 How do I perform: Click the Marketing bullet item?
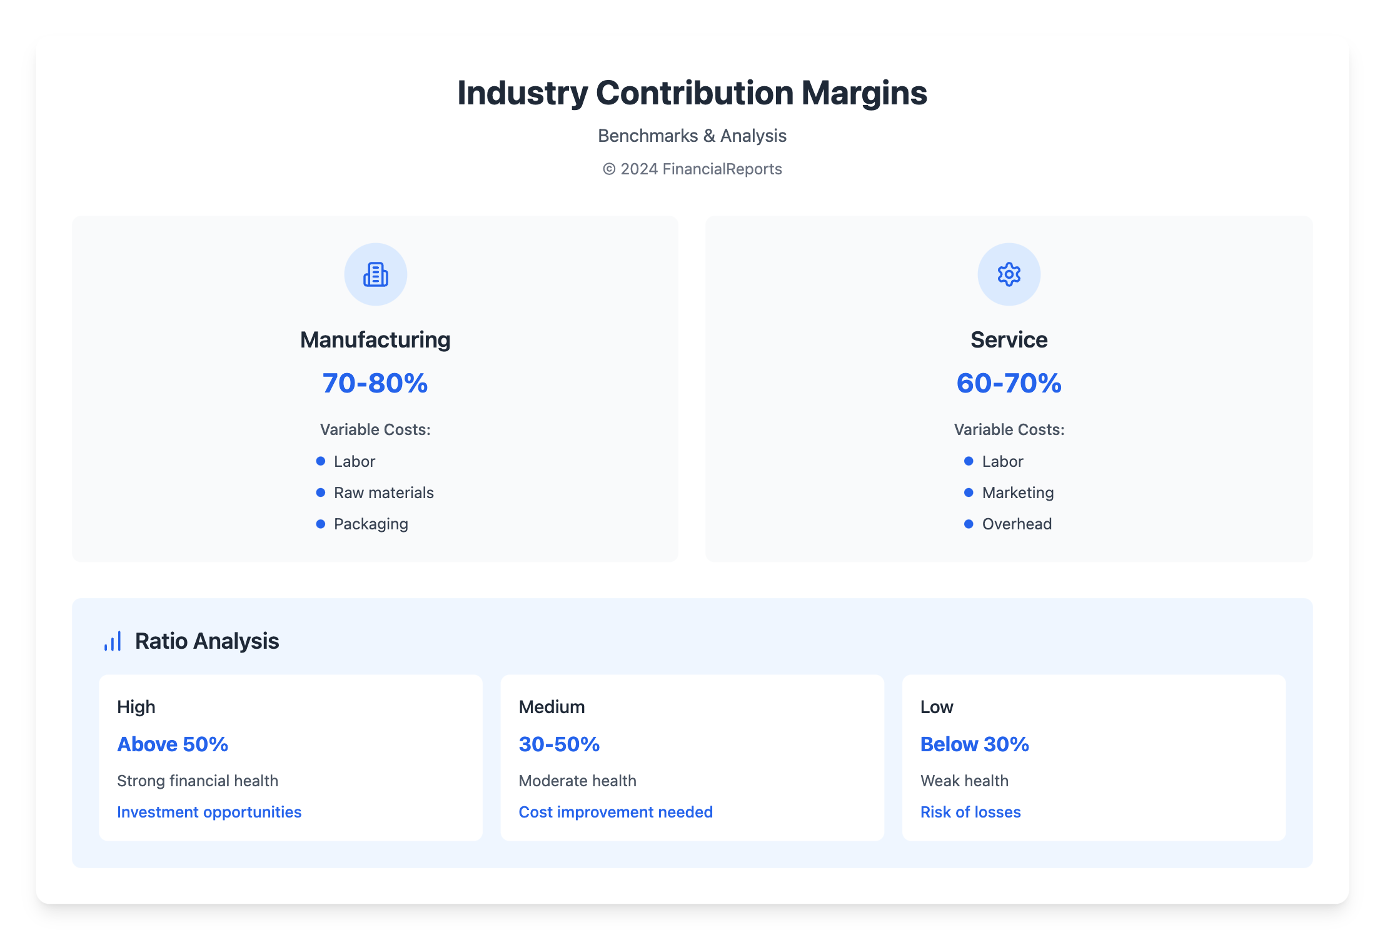pyautogui.click(x=1017, y=492)
